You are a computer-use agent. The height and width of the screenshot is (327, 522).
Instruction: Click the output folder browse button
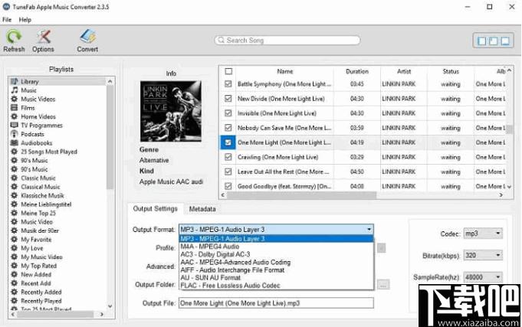(x=382, y=284)
